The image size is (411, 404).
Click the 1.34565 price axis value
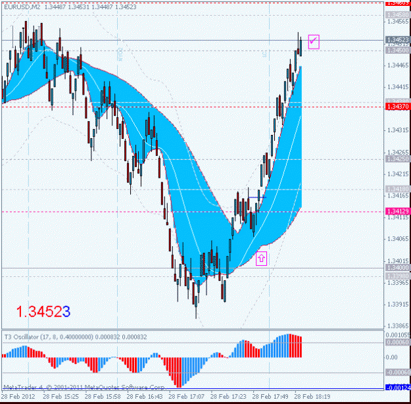[x=398, y=22]
